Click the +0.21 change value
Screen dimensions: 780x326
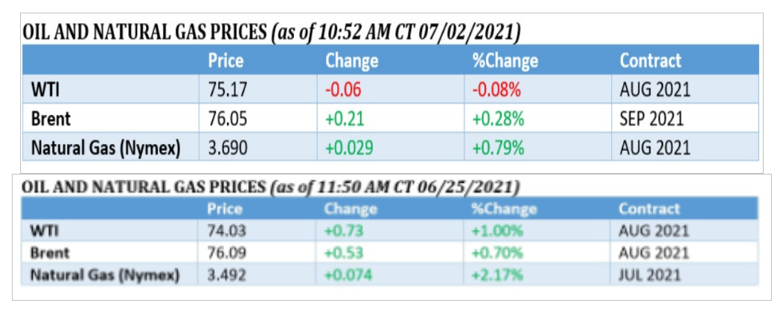click(344, 119)
